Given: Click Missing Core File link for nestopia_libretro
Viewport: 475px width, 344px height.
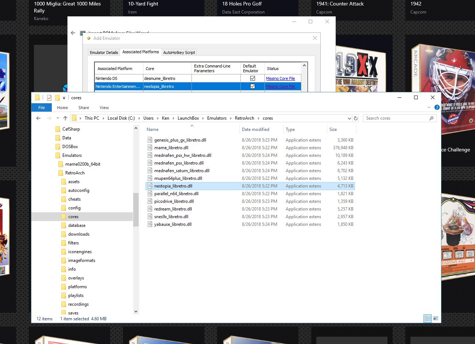Looking at the screenshot, I should 280,86.
